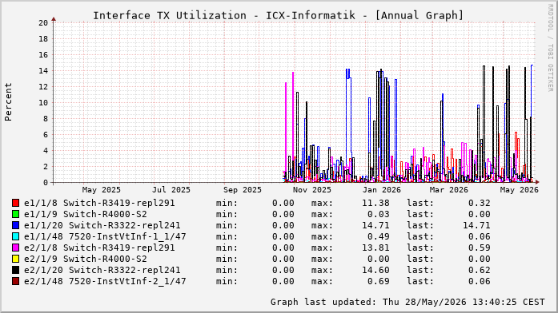Click the max value 0.49
The width and height of the screenshot is (558, 313).
click(379, 236)
